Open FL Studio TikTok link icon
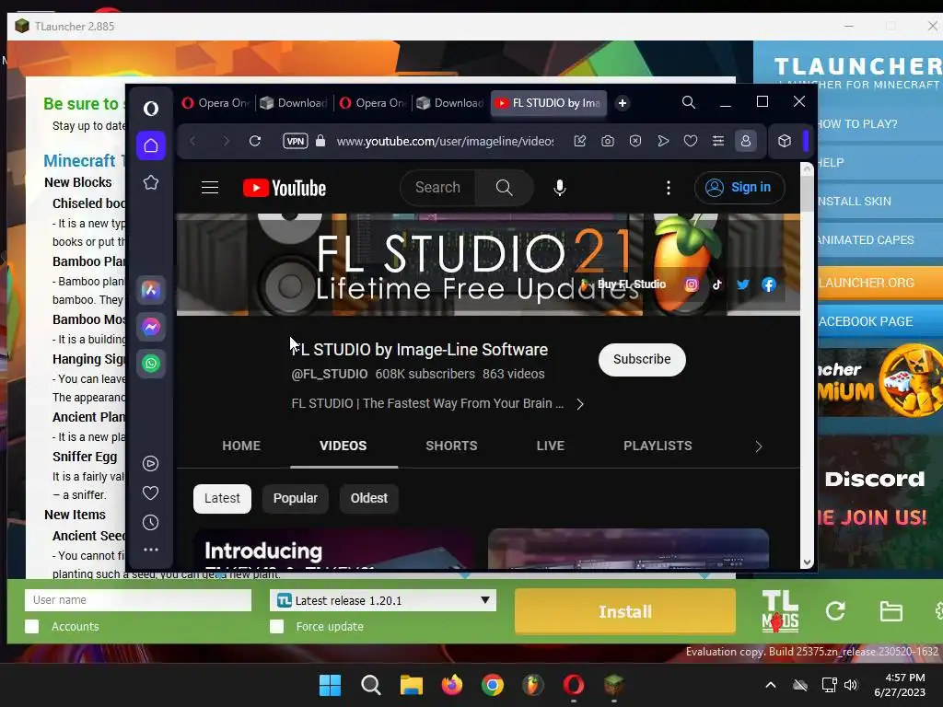The width and height of the screenshot is (943, 707). (x=716, y=284)
